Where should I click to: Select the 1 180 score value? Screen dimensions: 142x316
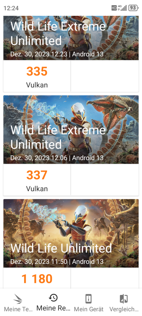click(37, 279)
